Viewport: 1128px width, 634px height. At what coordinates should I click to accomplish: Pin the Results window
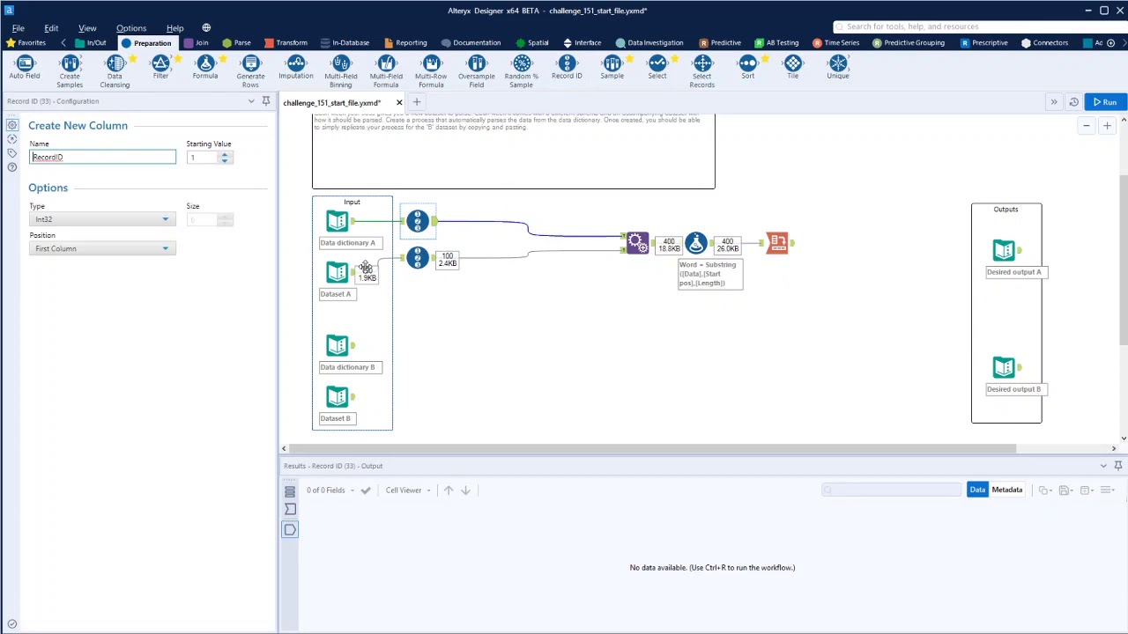[x=1117, y=466]
